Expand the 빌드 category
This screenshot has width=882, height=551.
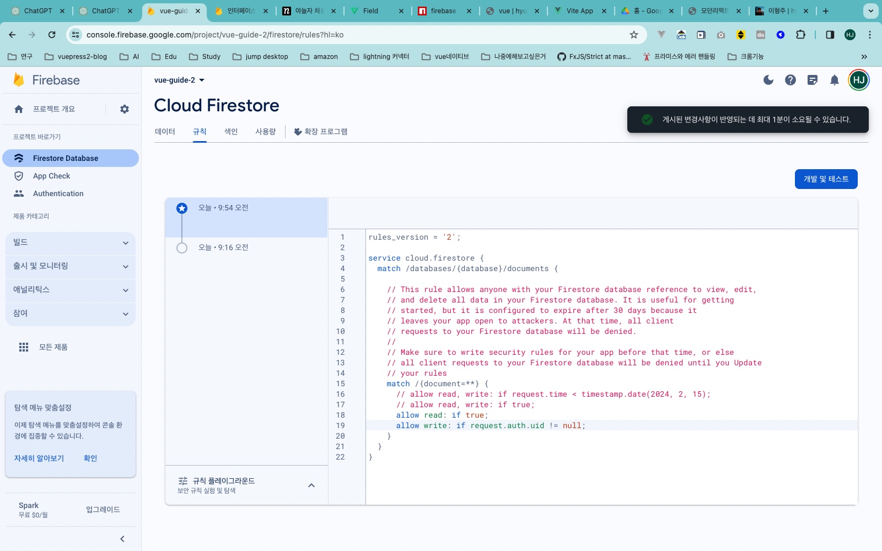point(71,242)
